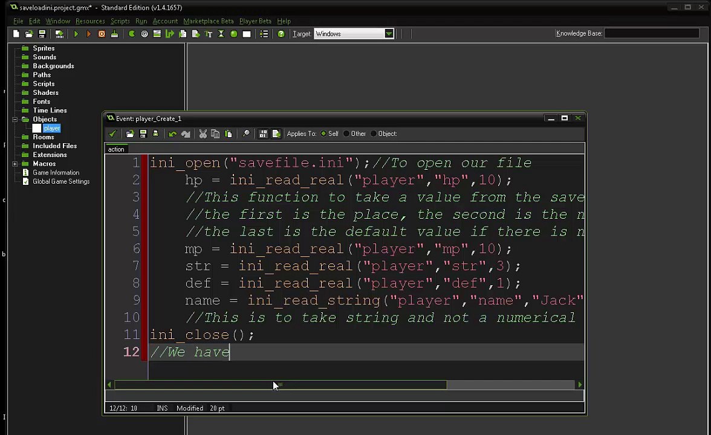Open the Marketplace Beta menu
Viewport: 711px width, 435px height.
(x=208, y=21)
